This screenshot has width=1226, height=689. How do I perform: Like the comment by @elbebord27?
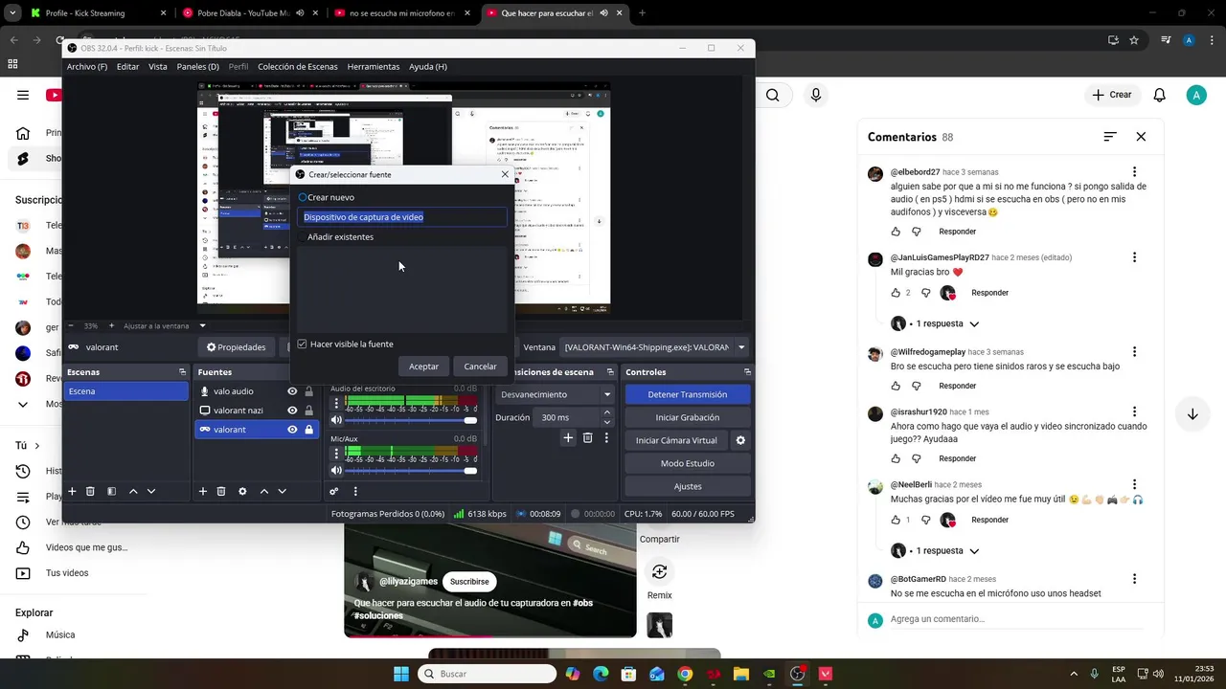(896, 232)
